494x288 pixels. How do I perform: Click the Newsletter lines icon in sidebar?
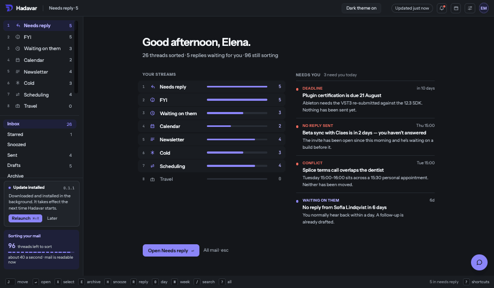[18, 71]
